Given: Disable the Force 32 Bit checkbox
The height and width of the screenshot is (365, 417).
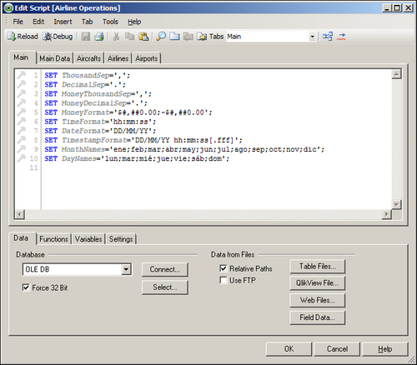Looking at the screenshot, I should (26, 287).
